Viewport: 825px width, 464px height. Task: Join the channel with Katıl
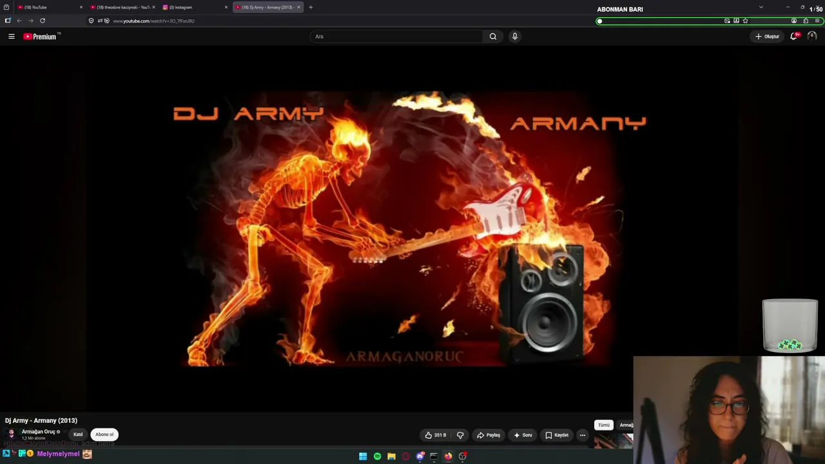click(78, 434)
